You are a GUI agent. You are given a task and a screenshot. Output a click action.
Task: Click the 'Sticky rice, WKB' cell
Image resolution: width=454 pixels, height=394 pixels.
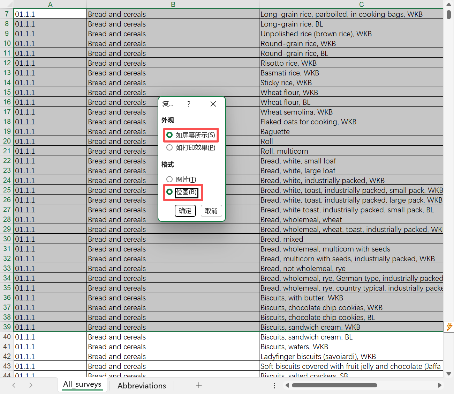coord(351,82)
